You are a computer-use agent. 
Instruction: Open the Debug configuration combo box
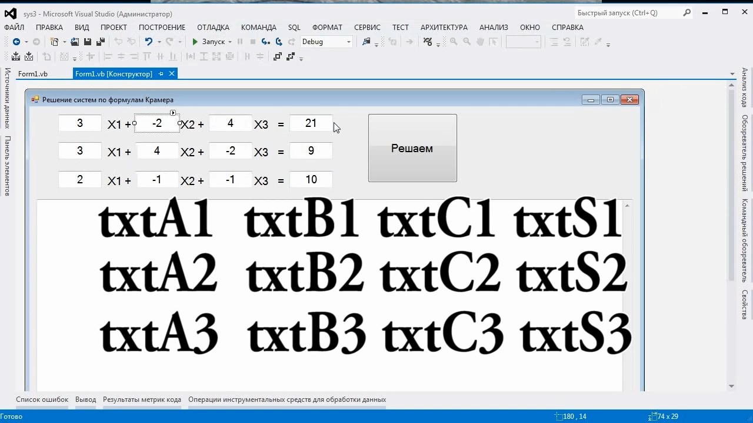pyautogui.click(x=326, y=42)
